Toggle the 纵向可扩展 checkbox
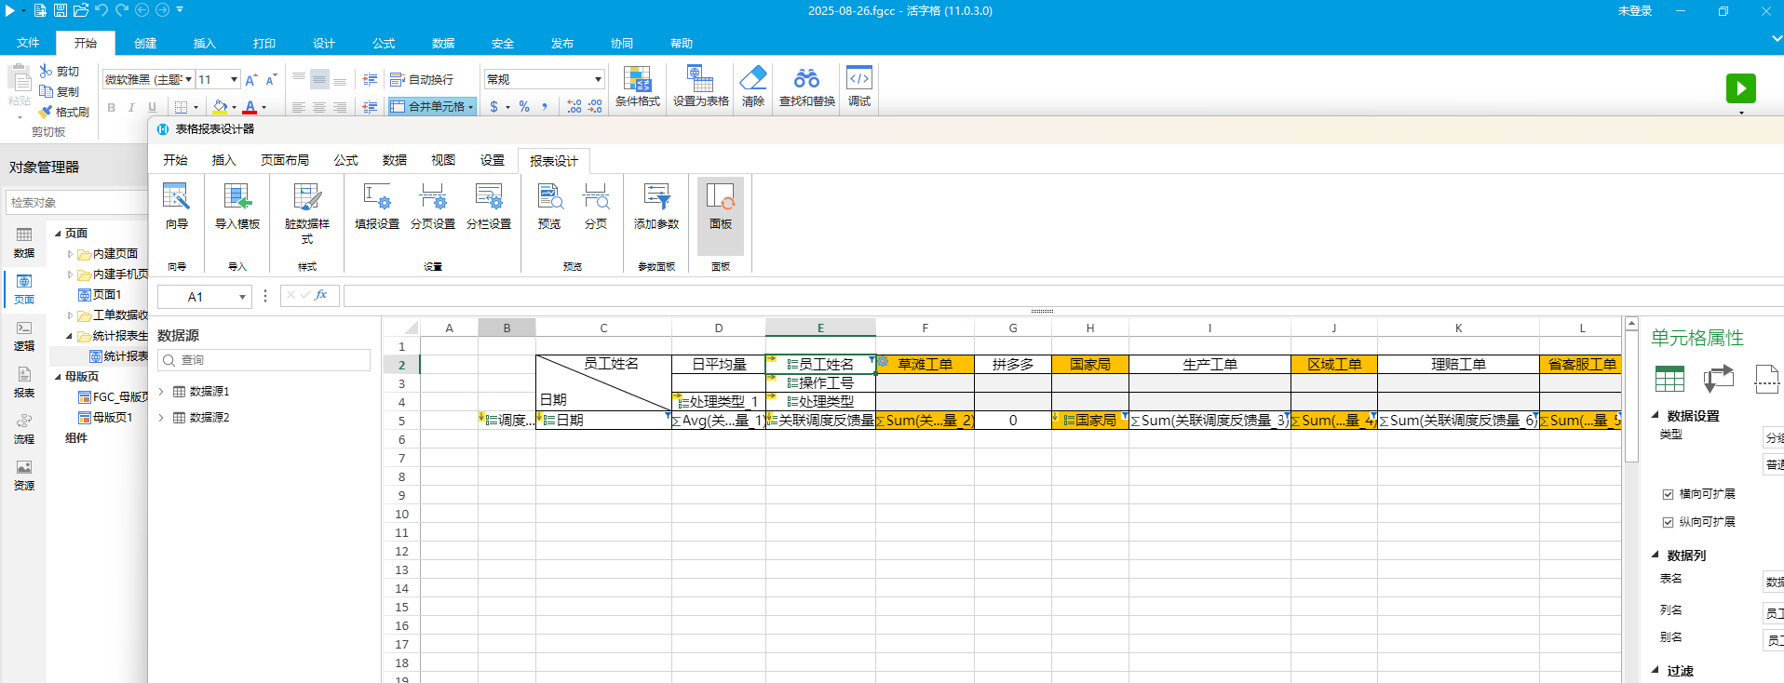1784x683 pixels. click(1668, 522)
